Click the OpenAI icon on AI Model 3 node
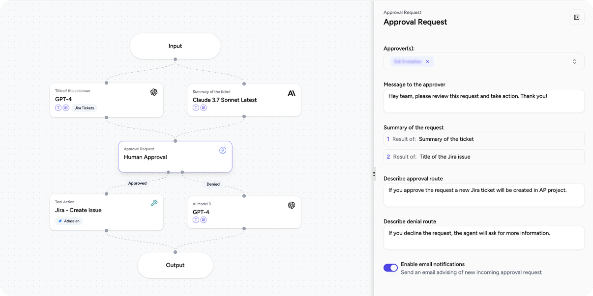The width and height of the screenshot is (593, 296). [x=292, y=205]
